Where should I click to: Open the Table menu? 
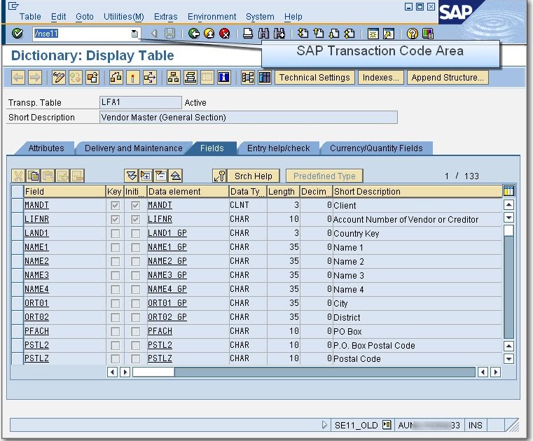[30, 17]
